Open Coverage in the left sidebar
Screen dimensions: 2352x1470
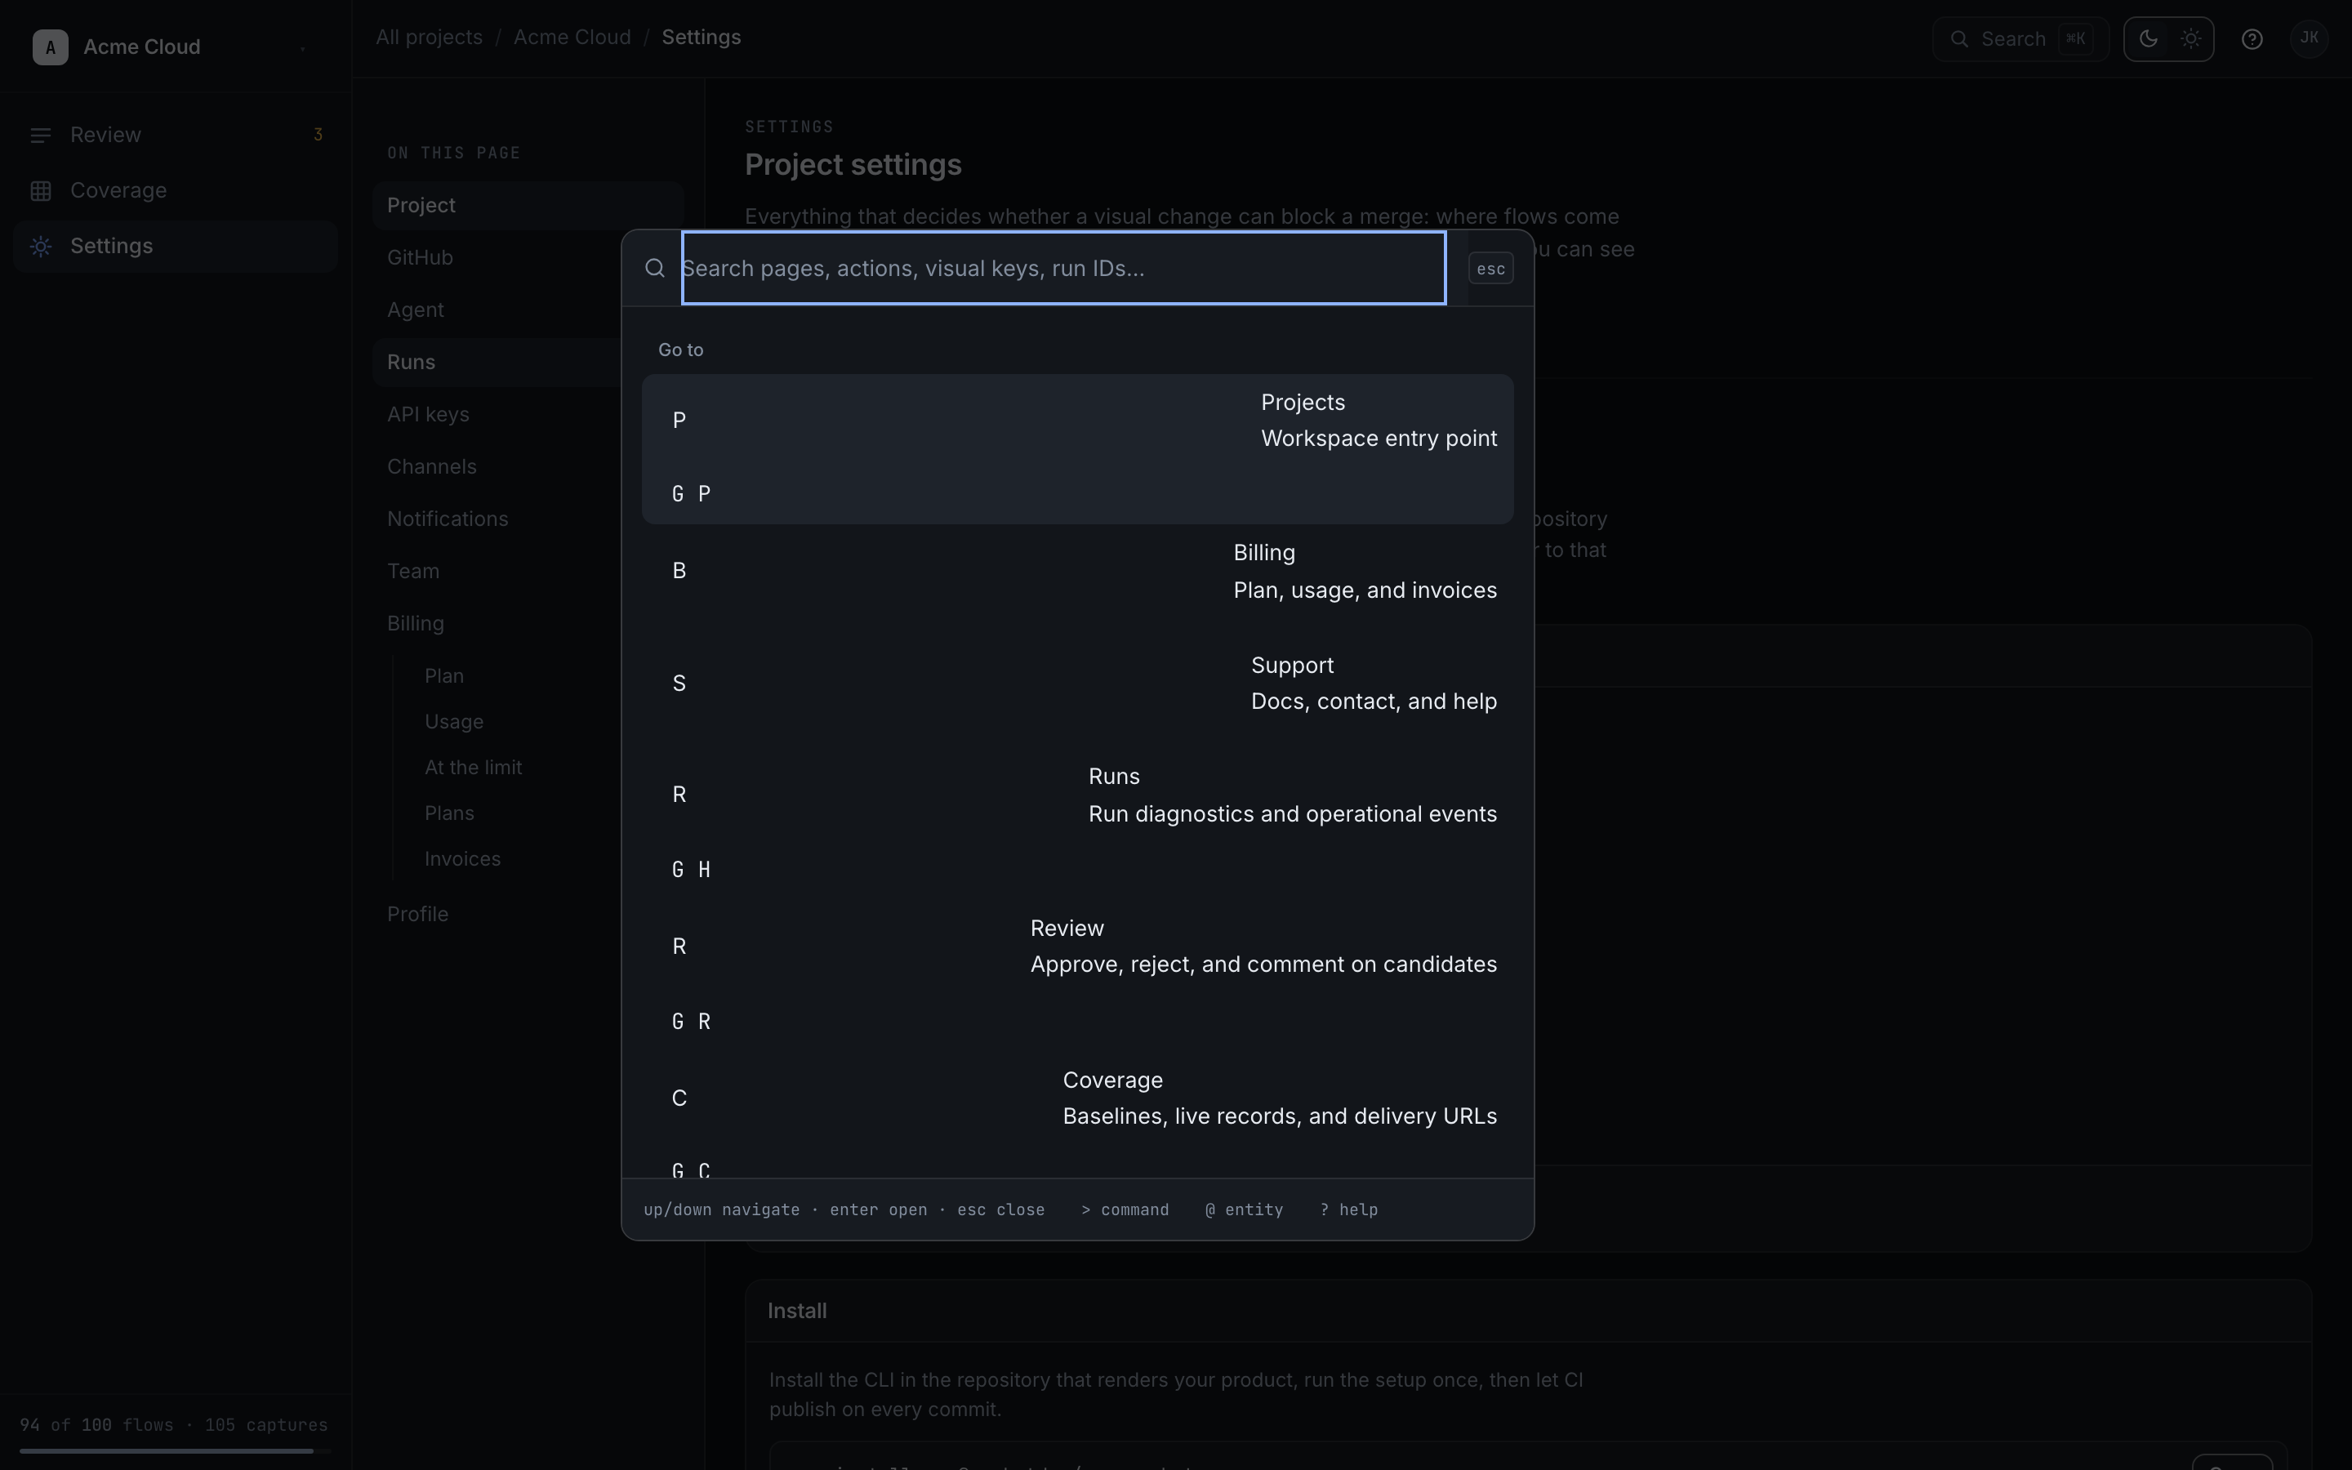176,190
